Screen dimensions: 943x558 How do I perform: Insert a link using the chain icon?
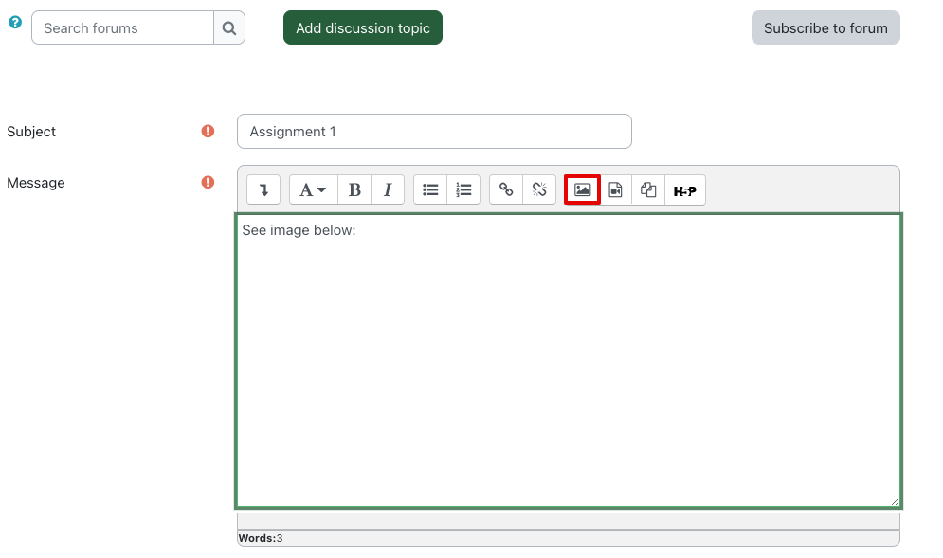(x=506, y=189)
